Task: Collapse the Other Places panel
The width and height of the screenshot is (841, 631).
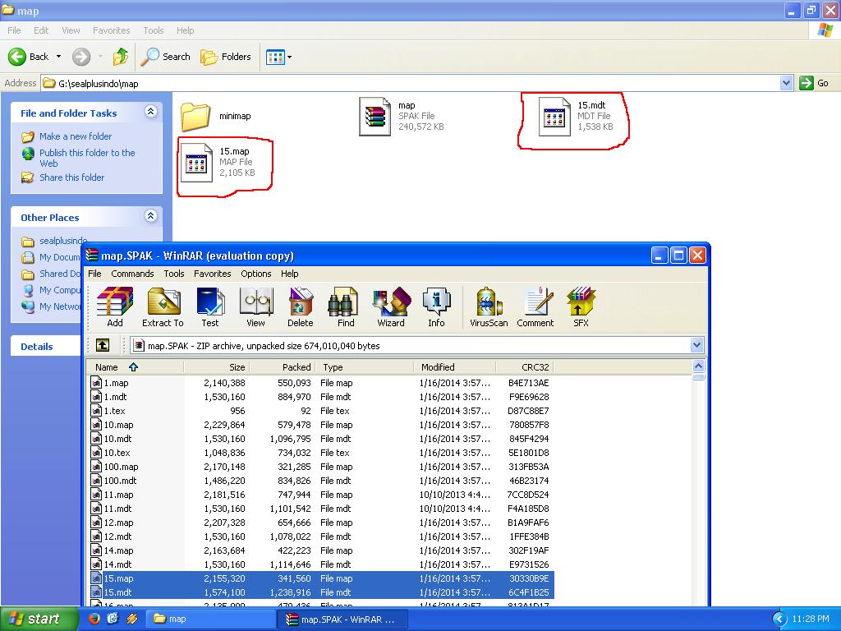Action: pyautogui.click(x=151, y=216)
